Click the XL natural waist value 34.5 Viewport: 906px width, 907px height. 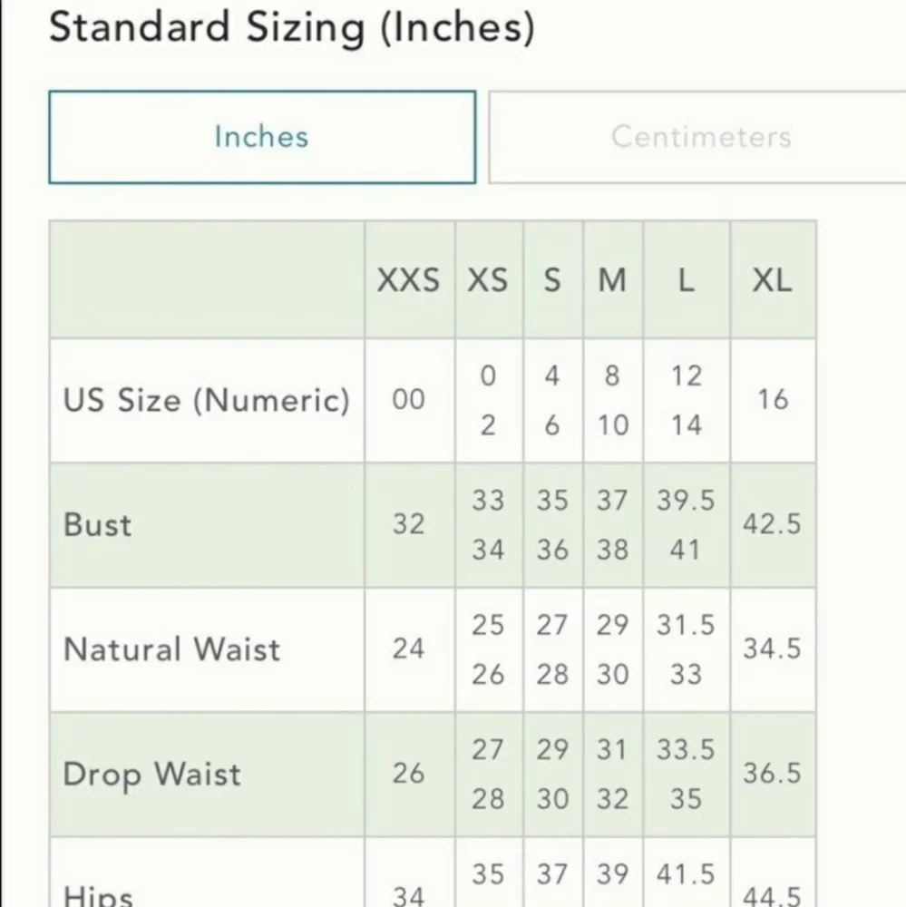click(772, 649)
